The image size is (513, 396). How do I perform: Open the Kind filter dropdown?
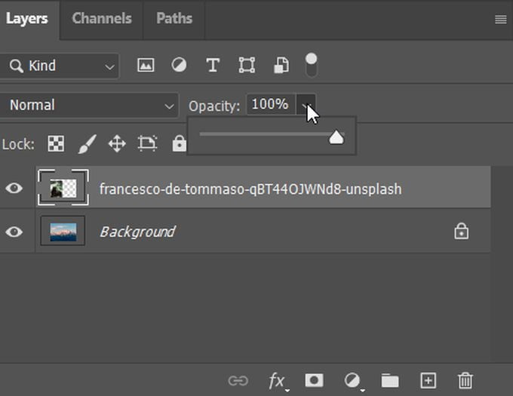click(60, 66)
